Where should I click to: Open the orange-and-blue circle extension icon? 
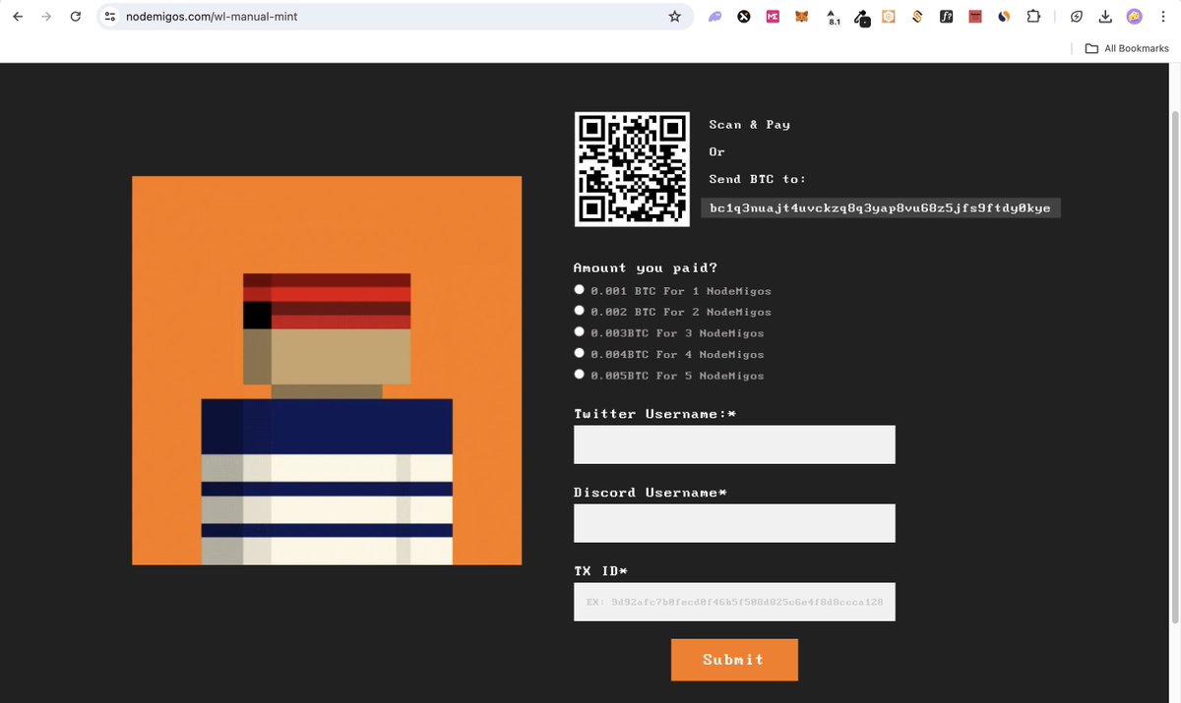(1004, 17)
